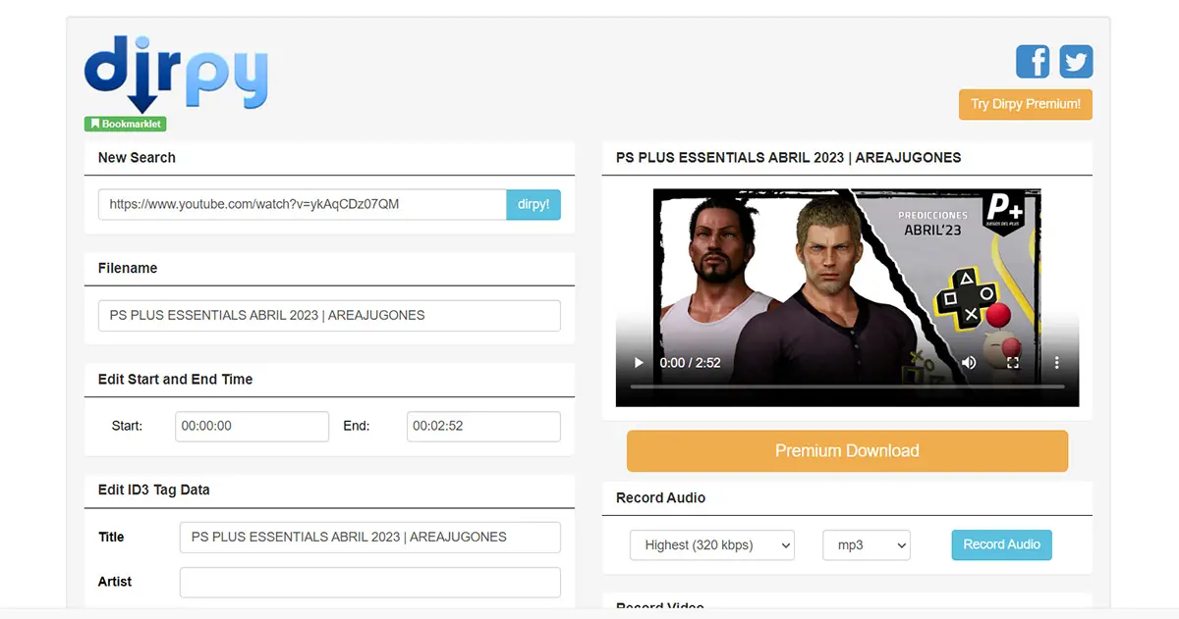The width and height of the screenshot is (1179, 619).
Task: Open the Dirpy Facebook page icon
Action: tap(1033, 62)
